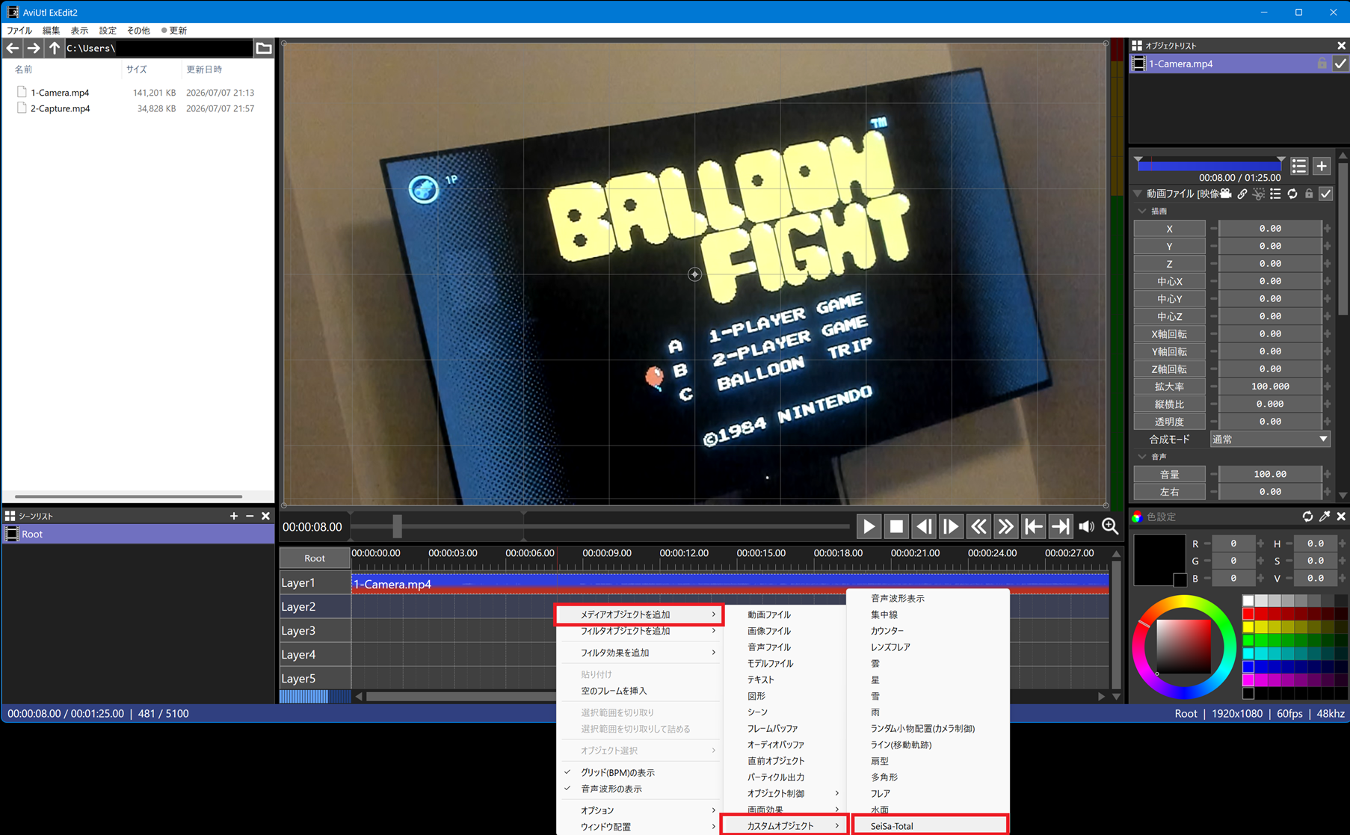Select SeiSa-Total custom object
Image resolution: width=1350 pixels, height=835 pixels.
tap(930, 826)
